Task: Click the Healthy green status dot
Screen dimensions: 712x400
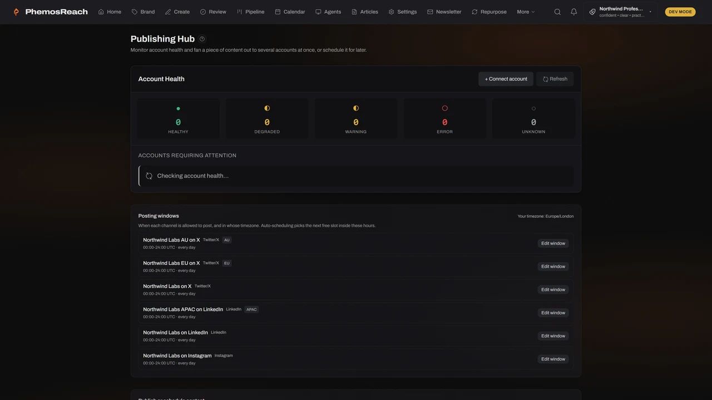Action: 178,108
